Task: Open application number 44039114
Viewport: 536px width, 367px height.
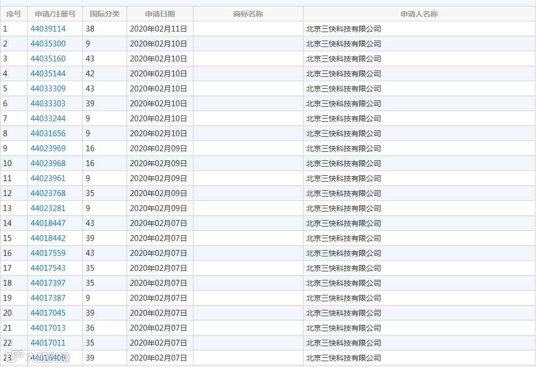Action: point(48,29)
